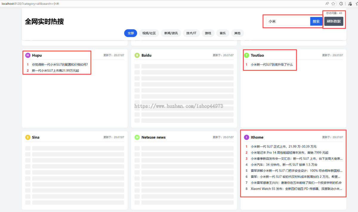This screenshot has width=358, height=212.
Task: Click the browser address bar URL
Action: point(30,4)
